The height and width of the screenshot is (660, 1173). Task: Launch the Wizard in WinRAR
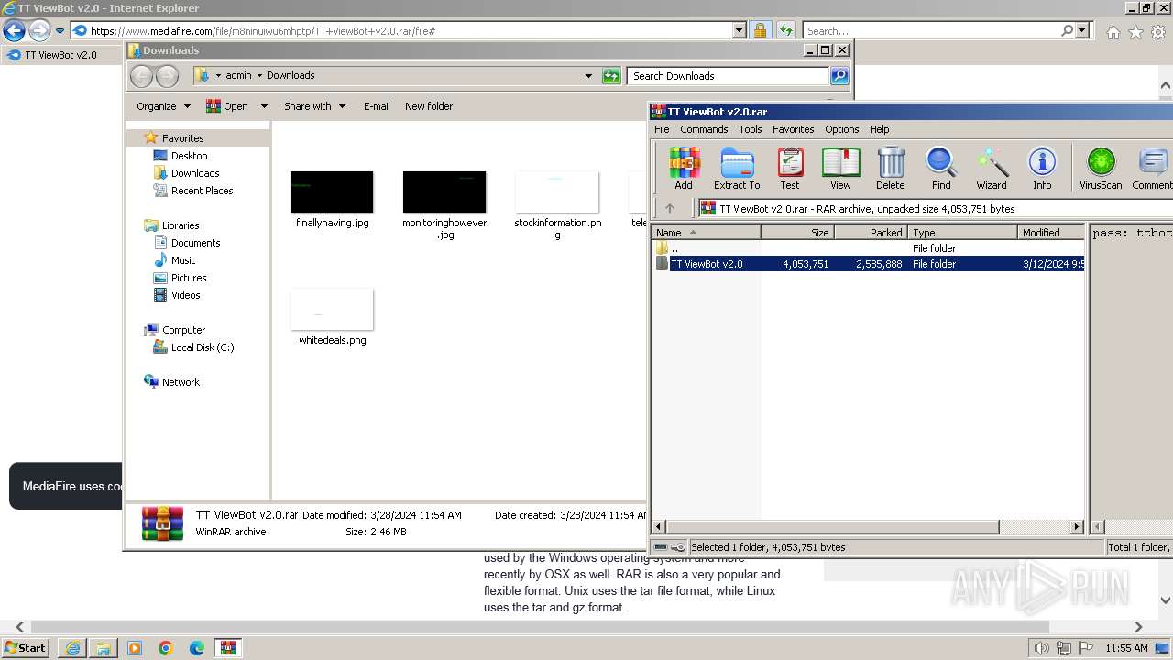991,169
